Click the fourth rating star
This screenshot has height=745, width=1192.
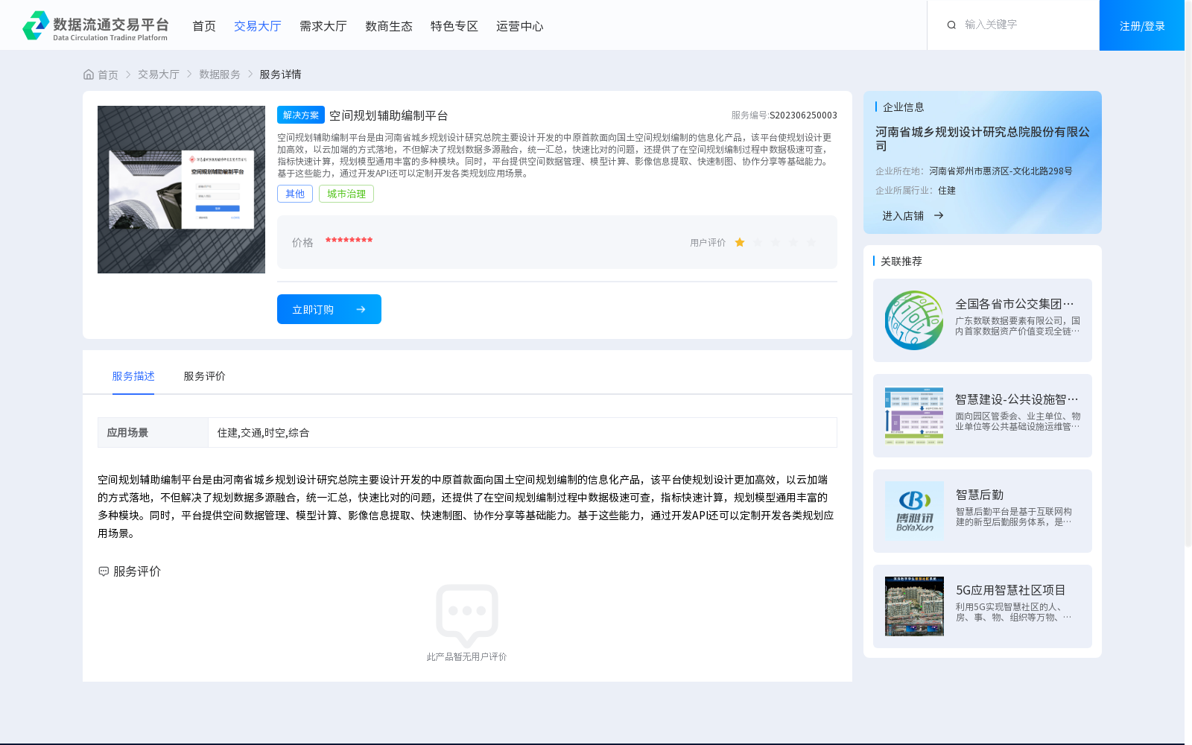pyautogui.click(x=793, y=242)
